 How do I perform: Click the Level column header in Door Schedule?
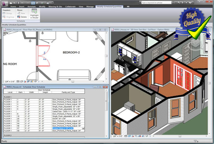10,92
